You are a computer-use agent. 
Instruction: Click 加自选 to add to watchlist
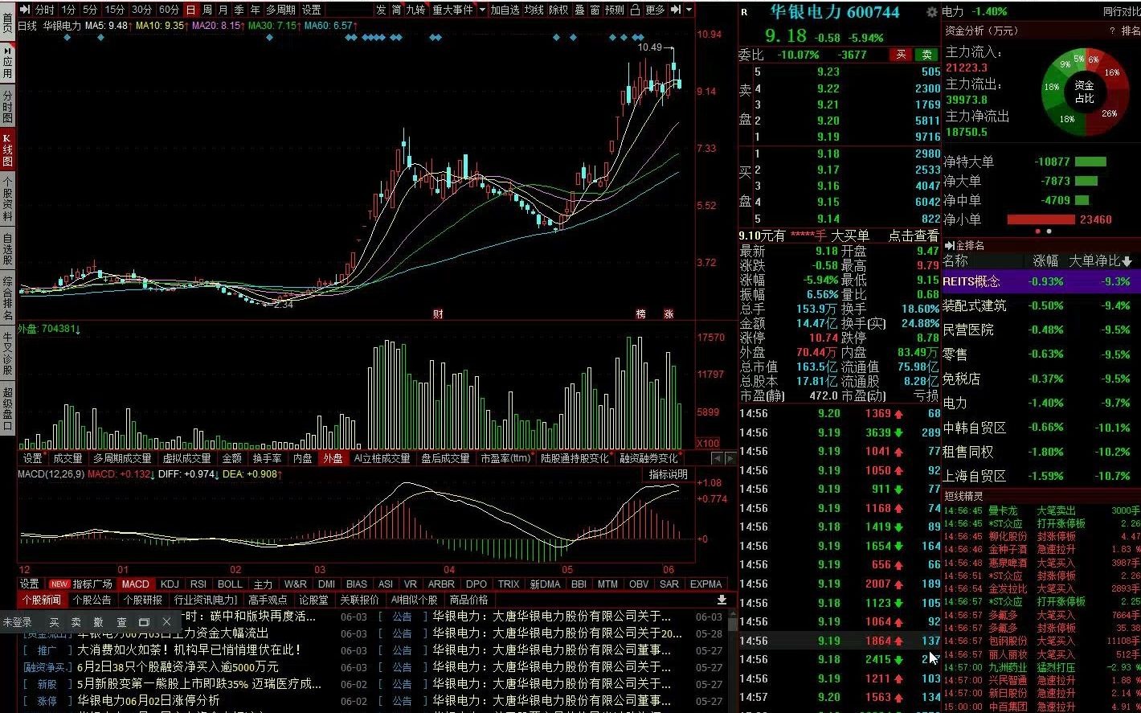coord(505,10)
